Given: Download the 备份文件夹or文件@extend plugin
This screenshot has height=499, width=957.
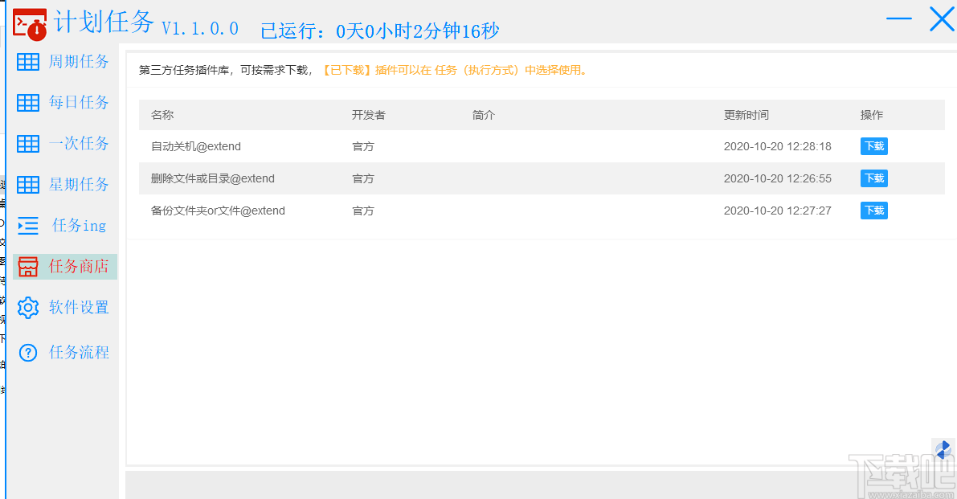Looking at the screenshot, I should click(x=873, y=211).
